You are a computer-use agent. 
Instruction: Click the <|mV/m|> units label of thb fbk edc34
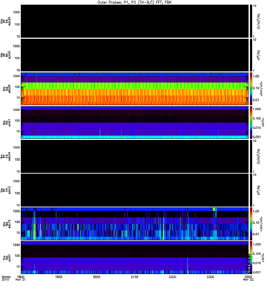[261, 89]
